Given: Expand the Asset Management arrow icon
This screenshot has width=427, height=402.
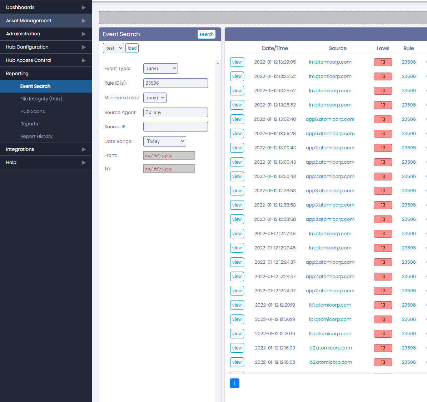Looking at the screenshot, I should click(84, 21).
